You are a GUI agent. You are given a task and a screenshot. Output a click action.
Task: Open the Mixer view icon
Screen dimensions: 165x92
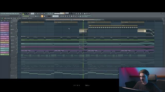pos(68,16)
